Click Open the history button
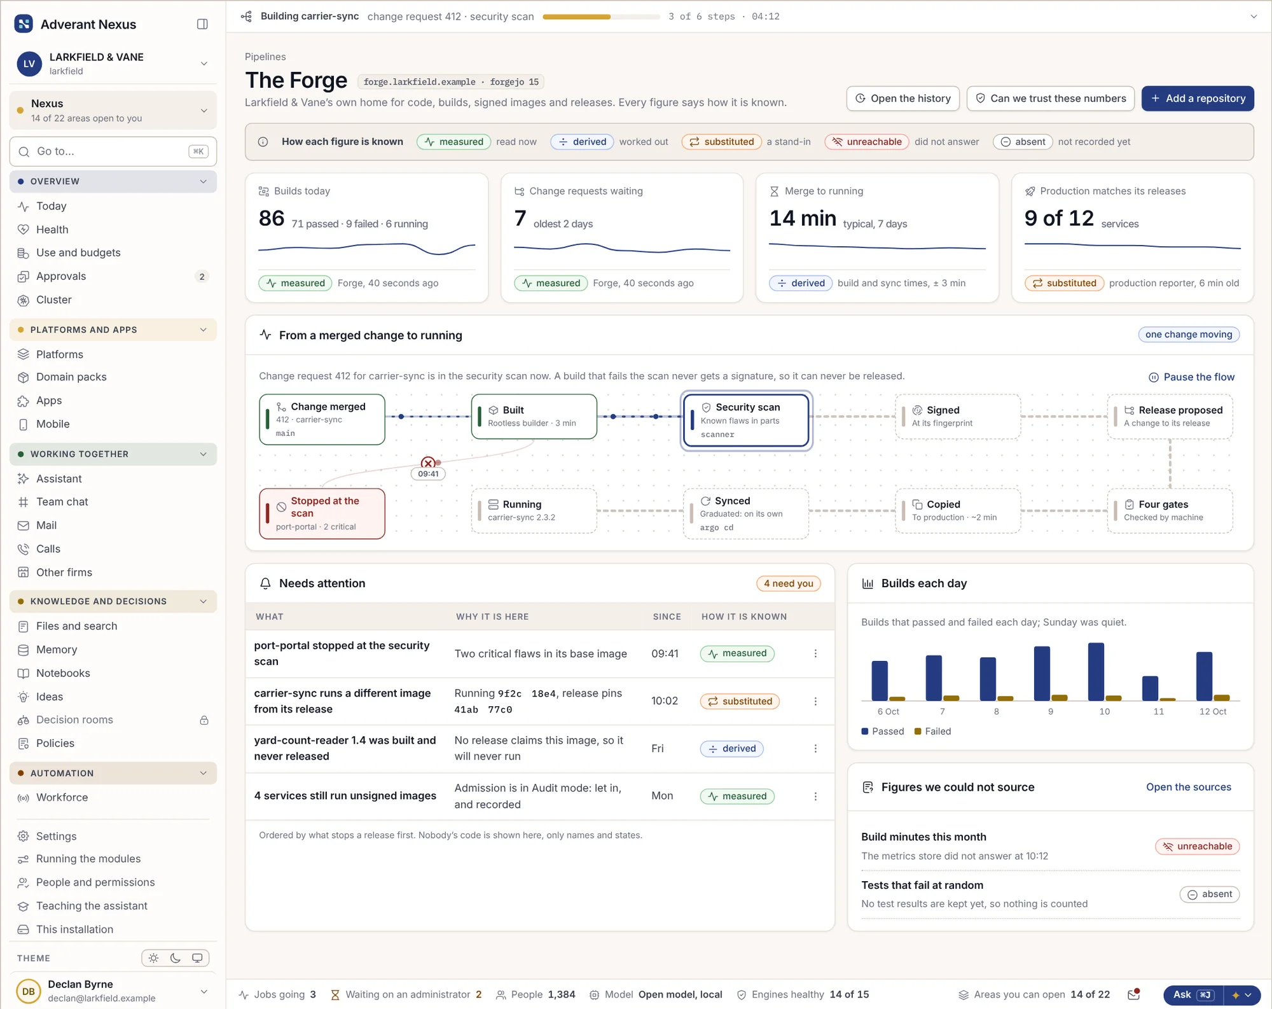The width and height of the screenshot is (1272, 1009). click(x=902, y=99)
